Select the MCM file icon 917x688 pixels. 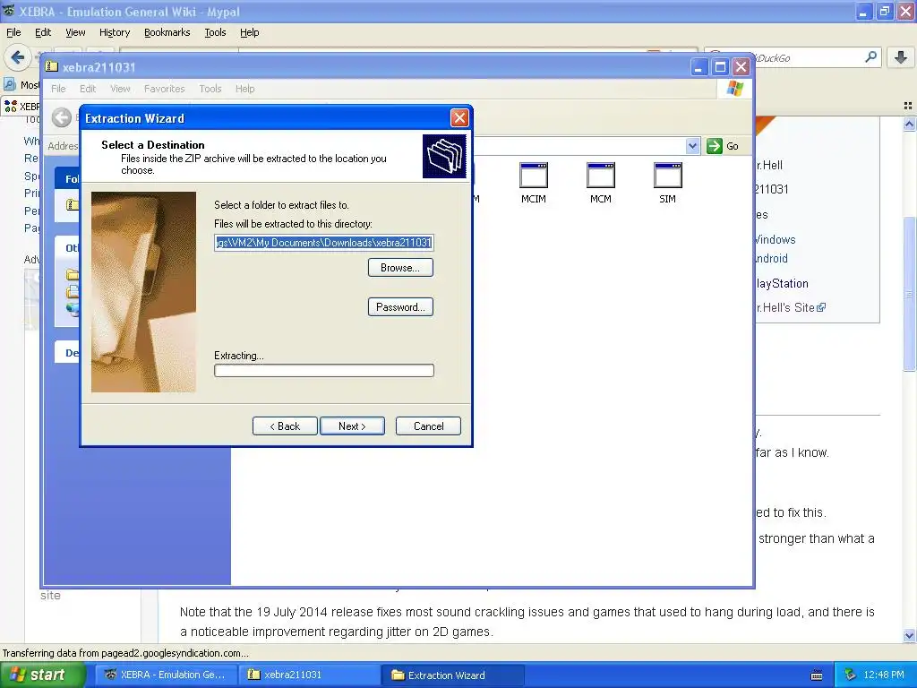(601, 183)
